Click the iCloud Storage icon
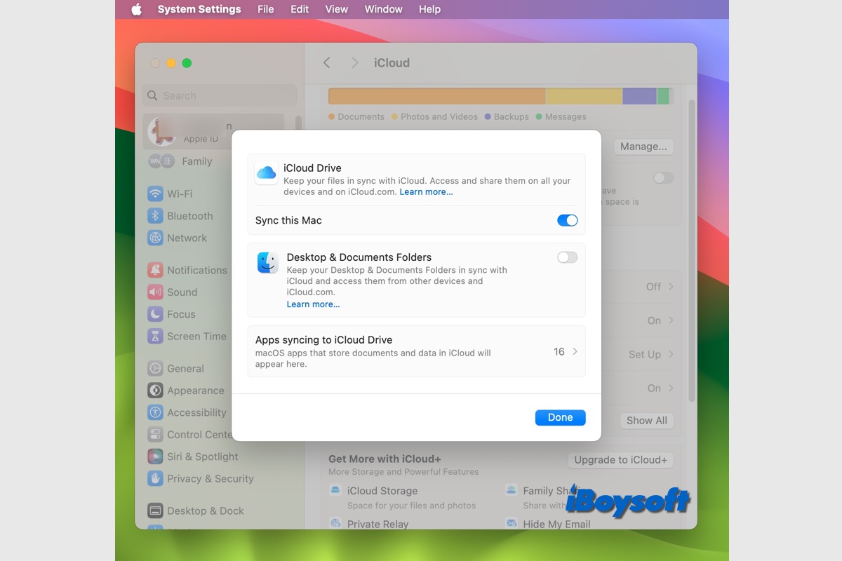Screen dimensions: 842x561 (x=336, y=491)
